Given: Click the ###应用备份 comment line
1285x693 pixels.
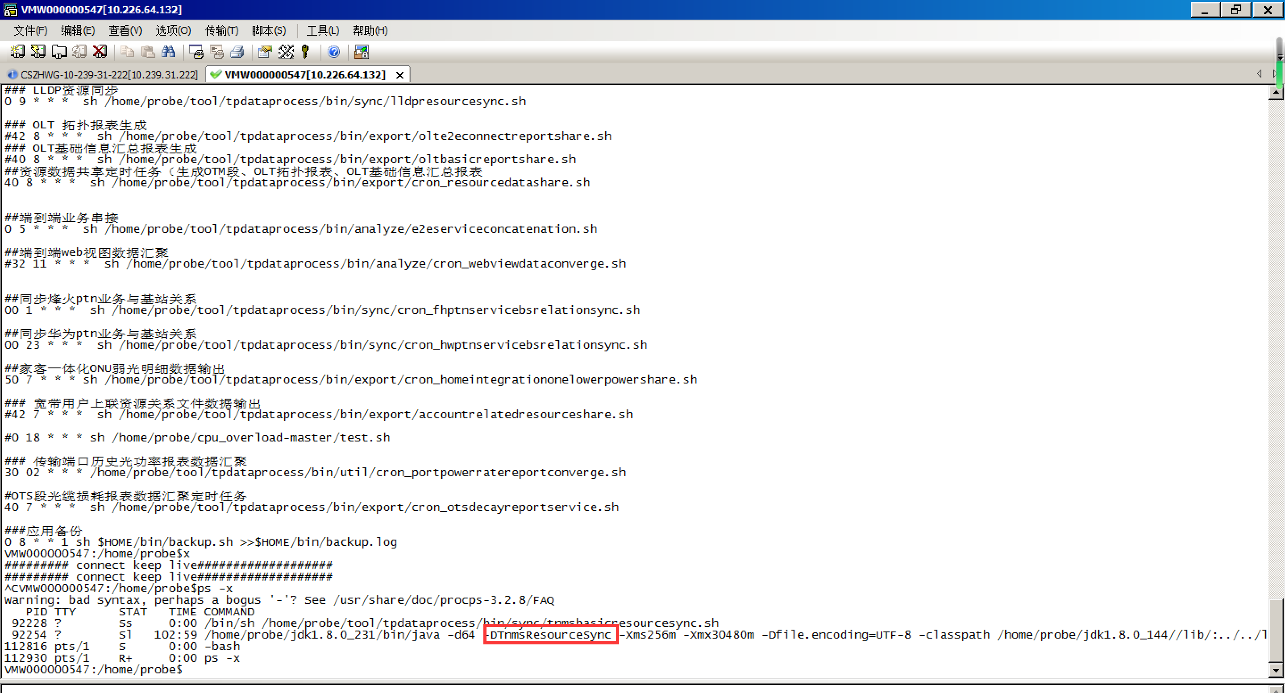Looking at the screenshot, I should tap(43, 531).
